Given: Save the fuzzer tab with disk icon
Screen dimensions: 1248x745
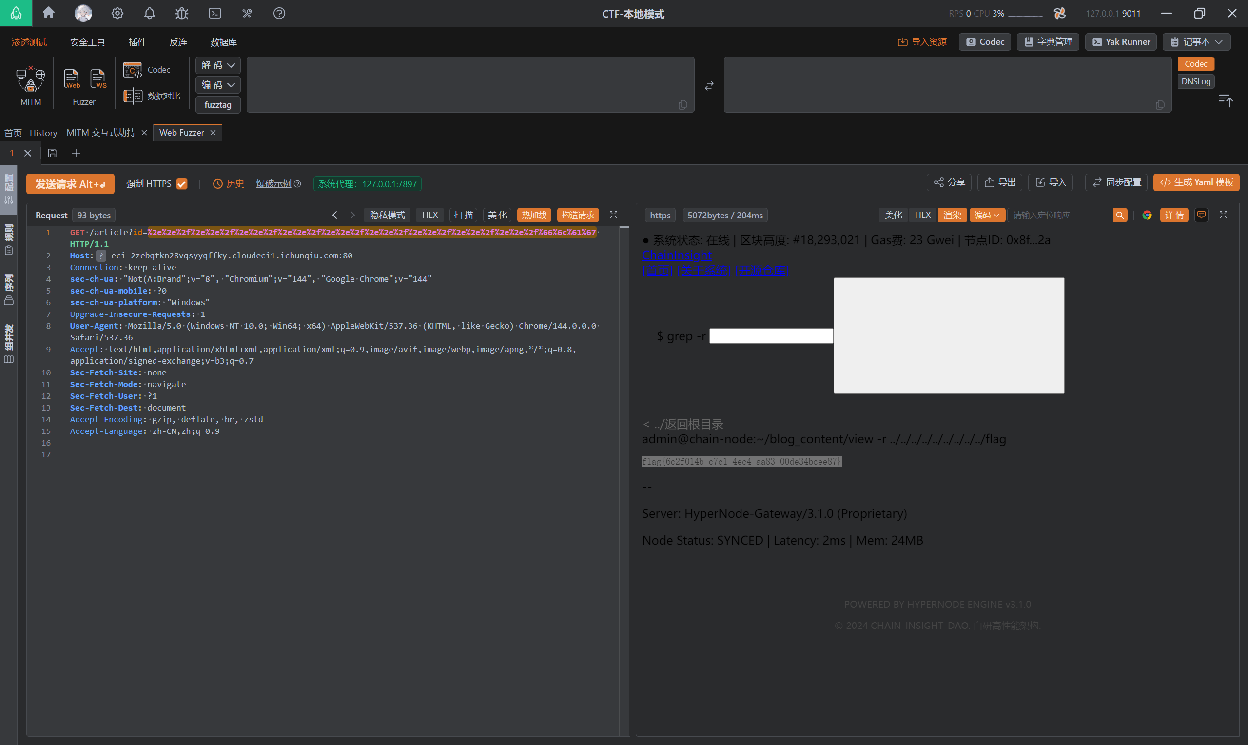Looking at the screenshot, I should tap(53, 153).
